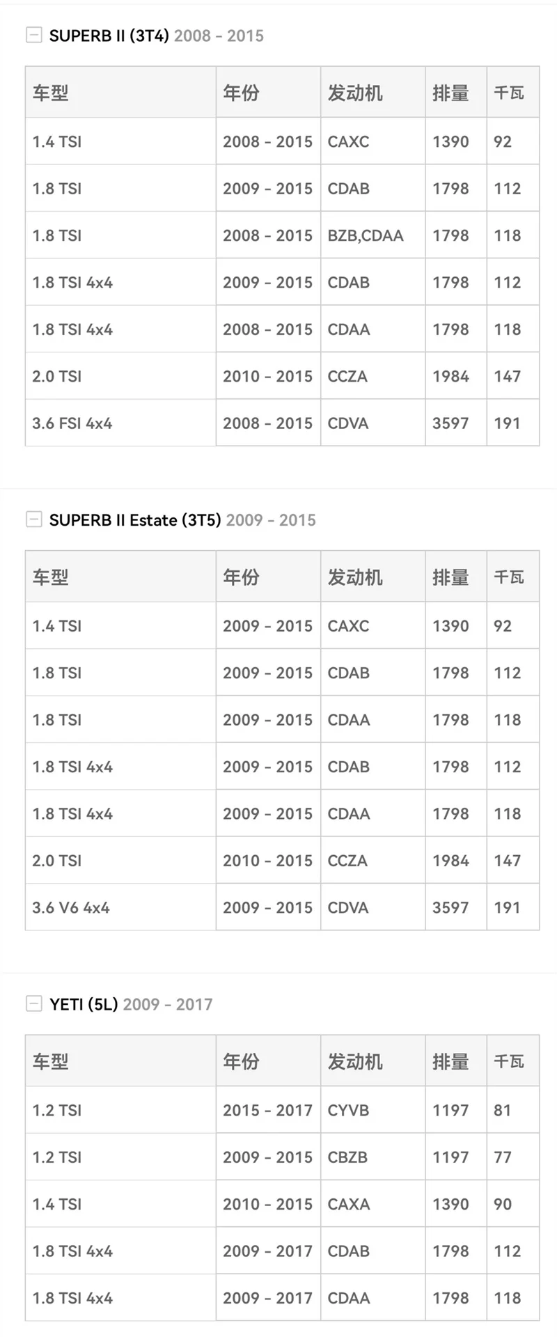This screenshot has width=557, height=1337.
Task: Select the 1.4 TSI CAXA row
Action: 282,1204
